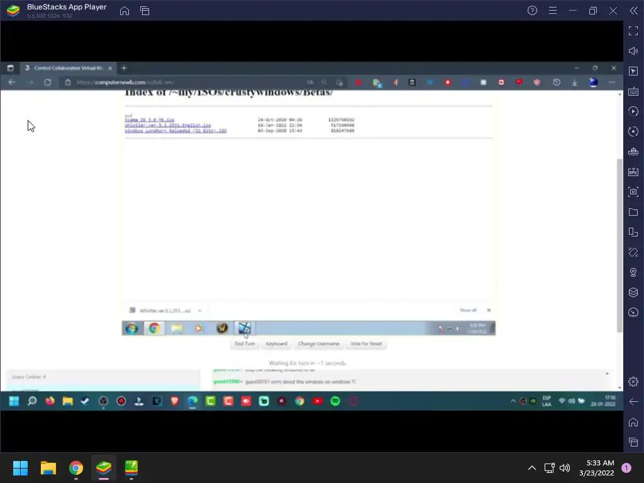Open the system volume speaker icon

coord(565,468)
